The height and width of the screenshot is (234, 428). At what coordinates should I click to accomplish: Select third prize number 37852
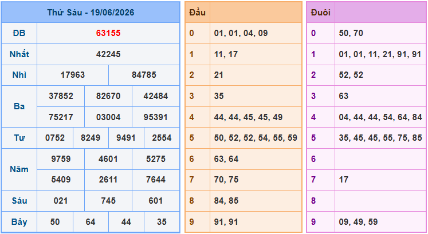coord(61,96)
